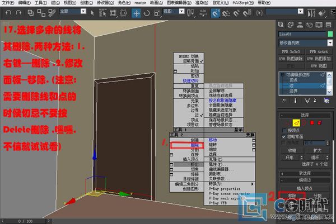This screenshot has height=224, width=336.
Task: Click the Redo arrow icon
Action: click(x=19, y=13)
